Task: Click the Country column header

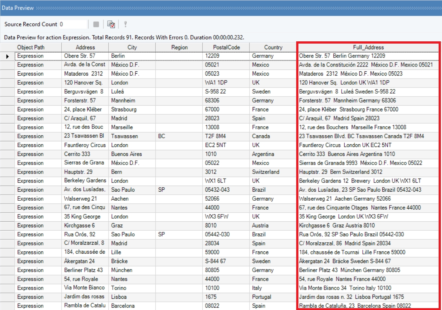Action: (x=273, y=47)
